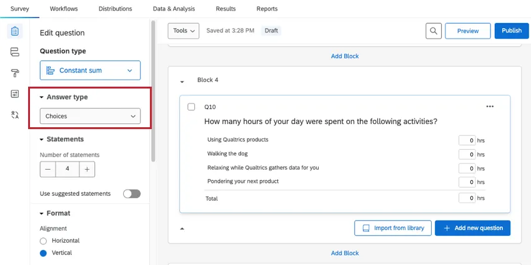The width and height of the screenshot is (531, 265).
Task: Open the survey flow icon in sidebar
Action: (x=15, y=52)
